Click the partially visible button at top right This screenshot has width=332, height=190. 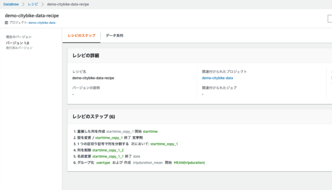(x=330, y=19)
